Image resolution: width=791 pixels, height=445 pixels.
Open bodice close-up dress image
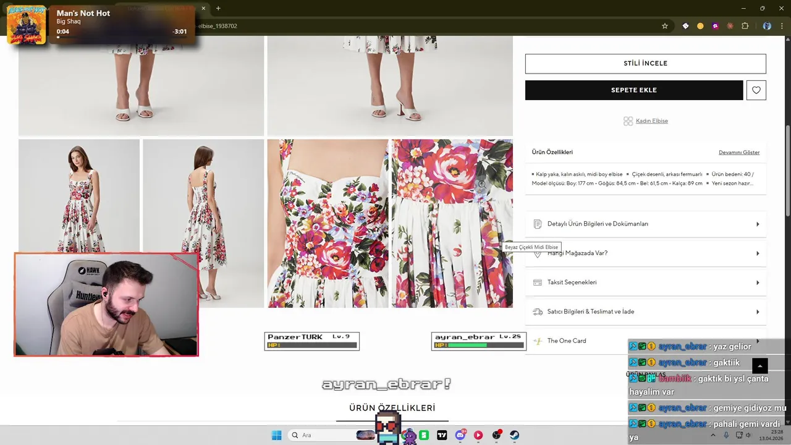point(328,223)
